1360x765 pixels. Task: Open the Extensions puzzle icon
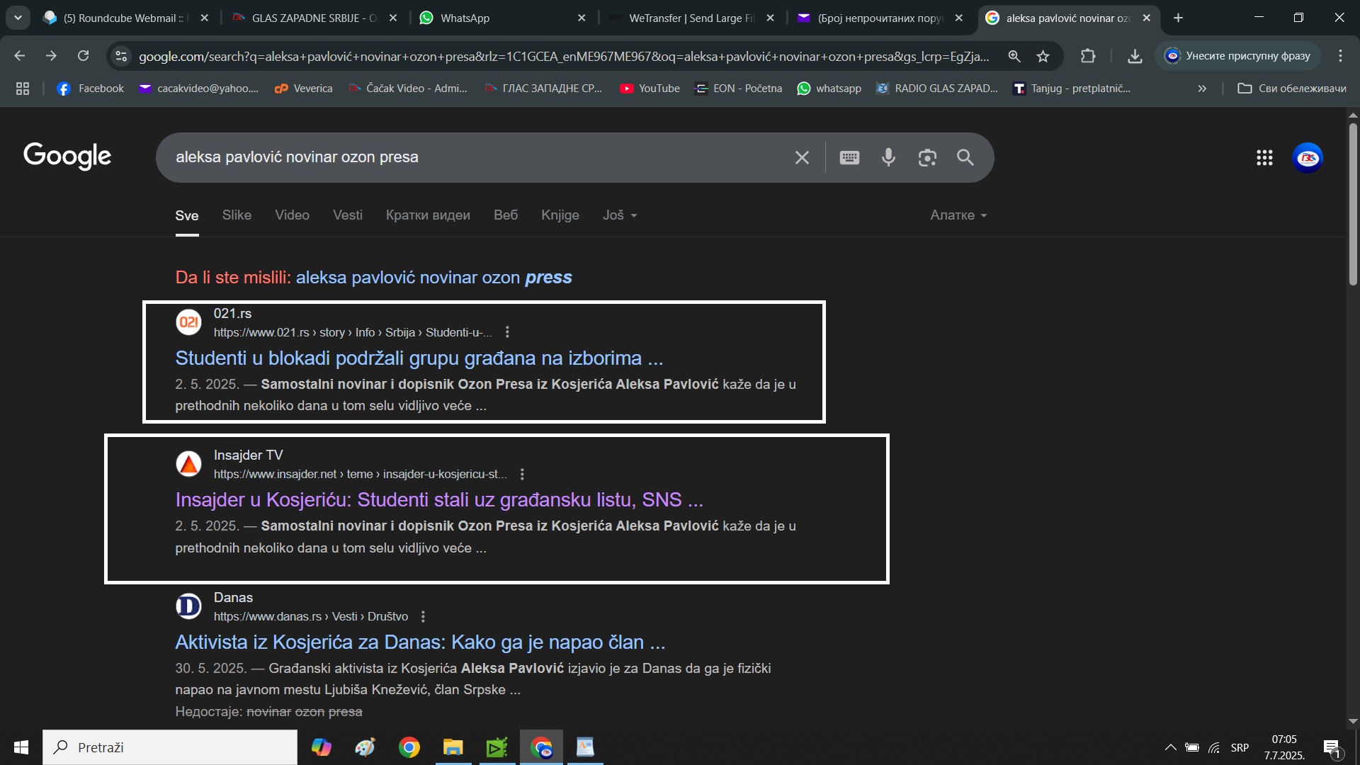(x=1088, y=56)
